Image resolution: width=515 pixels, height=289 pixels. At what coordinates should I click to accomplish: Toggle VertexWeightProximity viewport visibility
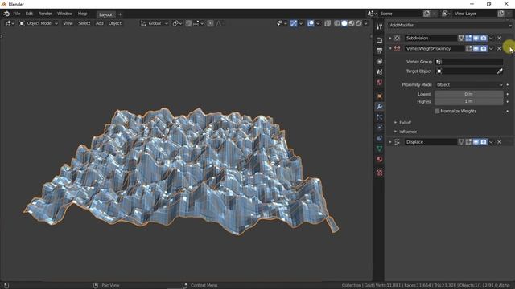coord(476,48)
